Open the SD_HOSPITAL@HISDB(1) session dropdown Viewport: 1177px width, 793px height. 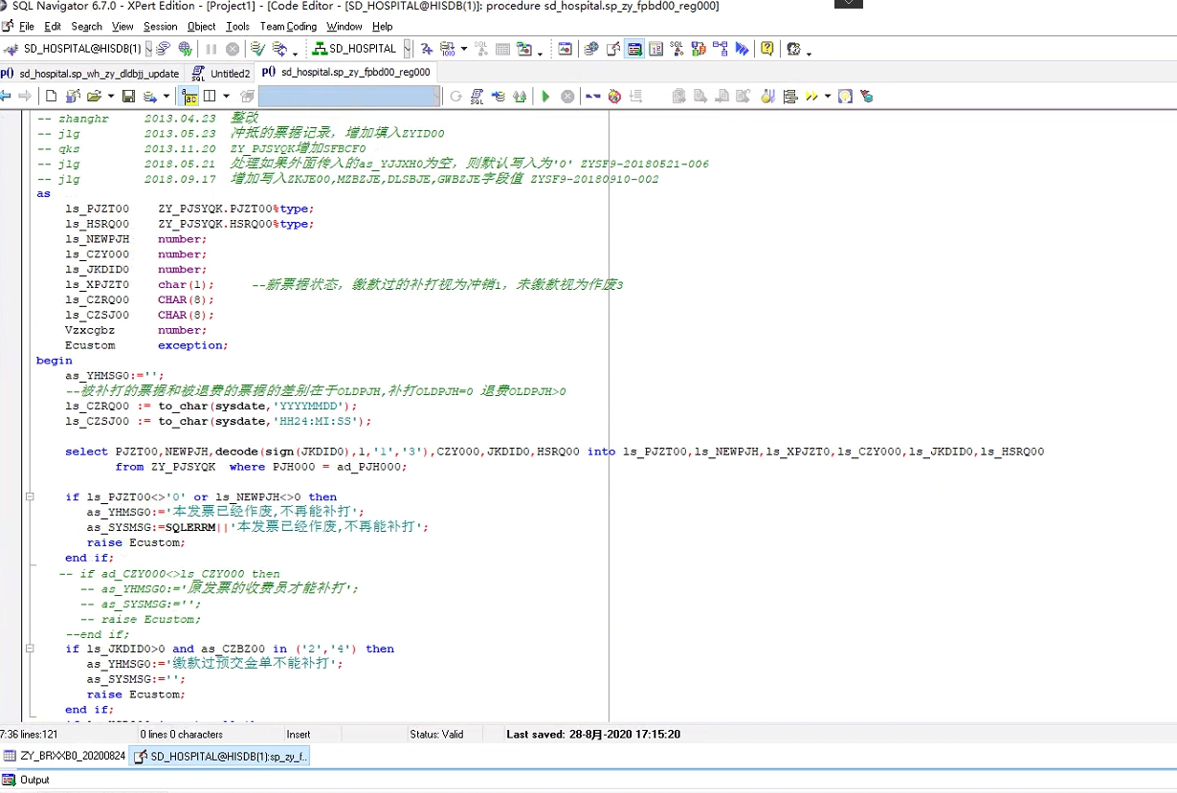click(148, 49)
